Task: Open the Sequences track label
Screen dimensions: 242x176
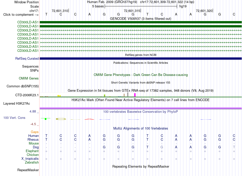Action: (30, 66)
